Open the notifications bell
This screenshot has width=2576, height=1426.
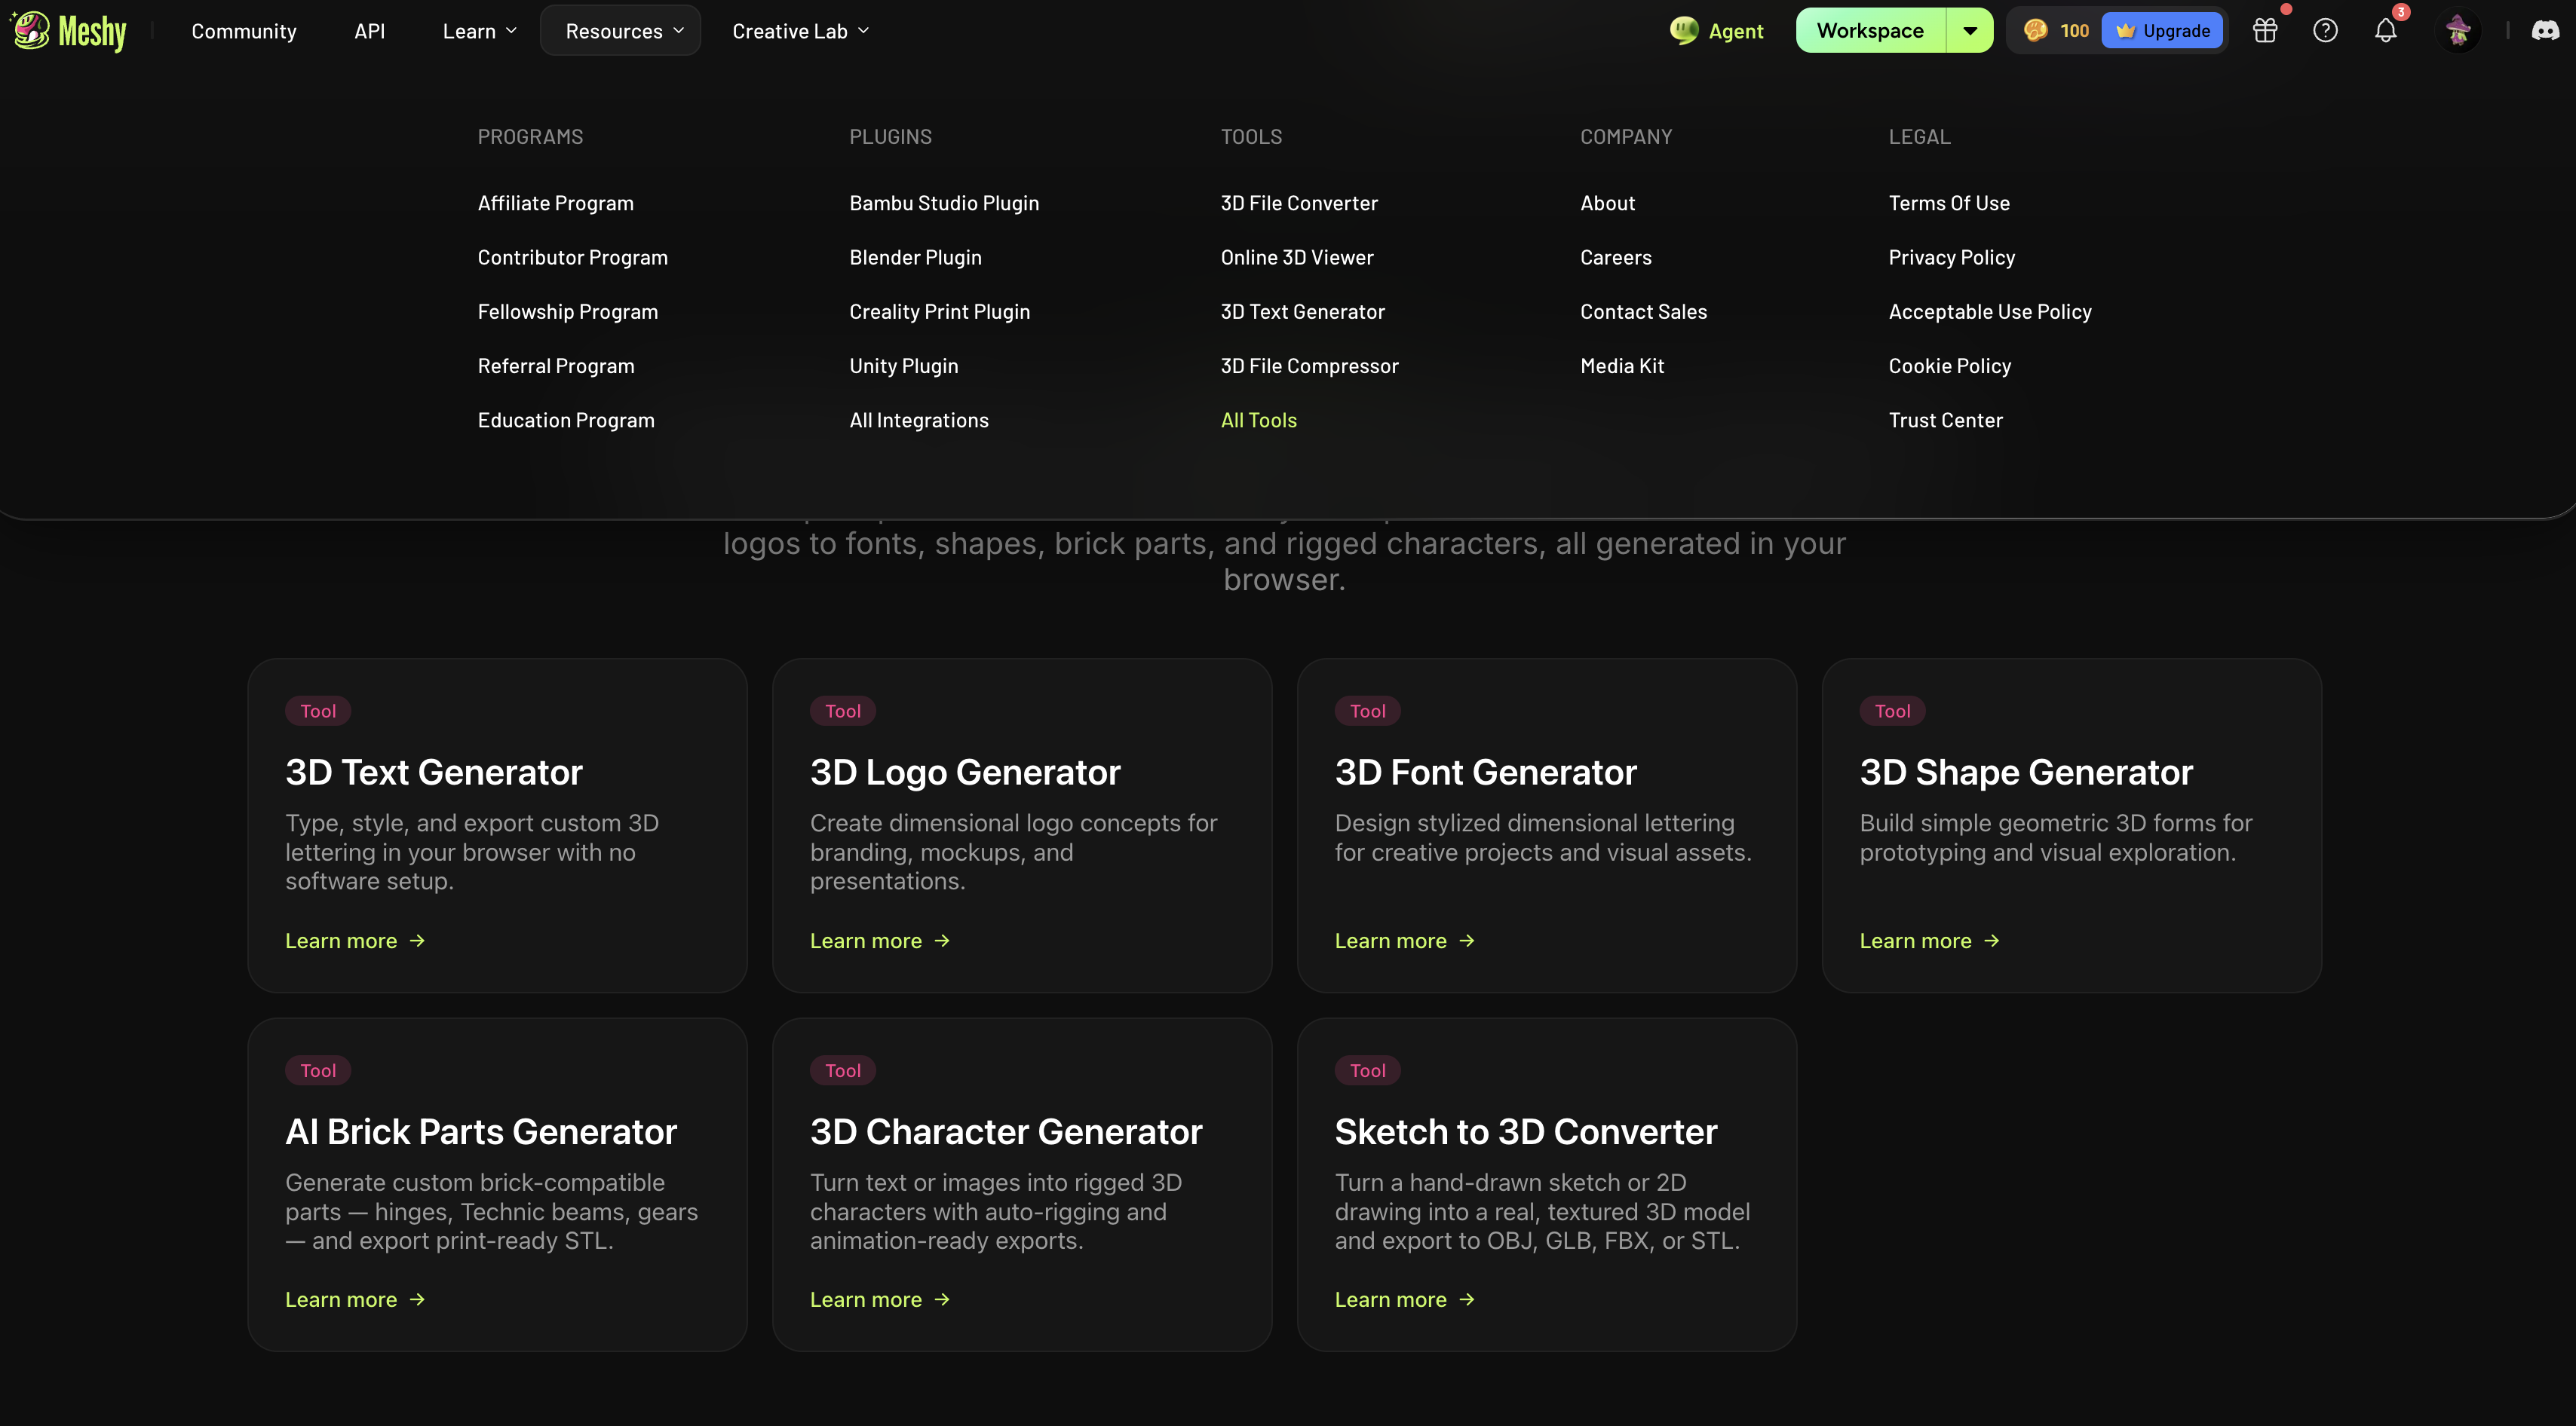[2386, 31]
